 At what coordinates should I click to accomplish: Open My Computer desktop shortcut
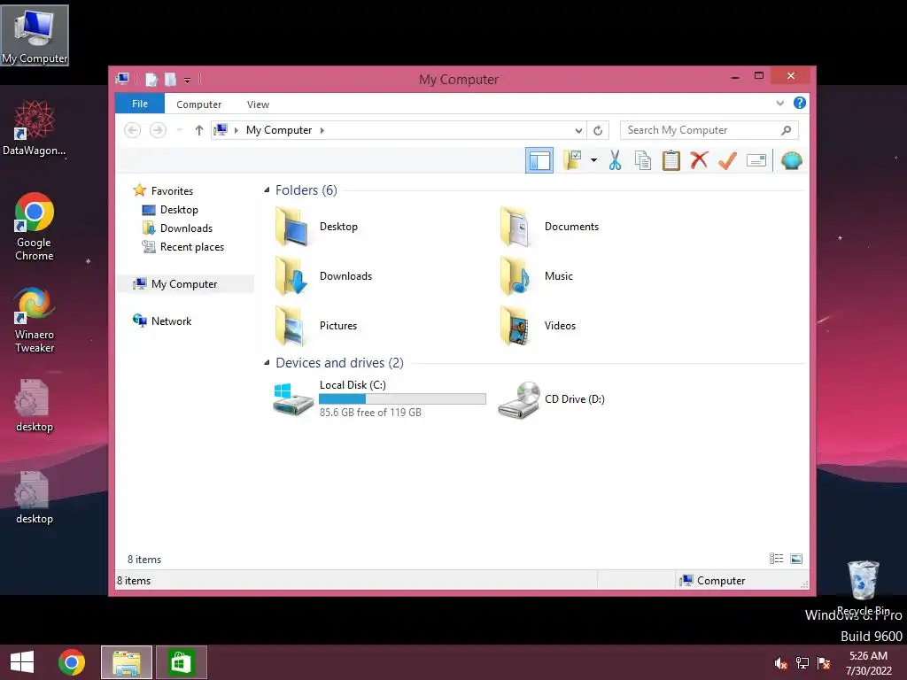(x=35, y=35)
